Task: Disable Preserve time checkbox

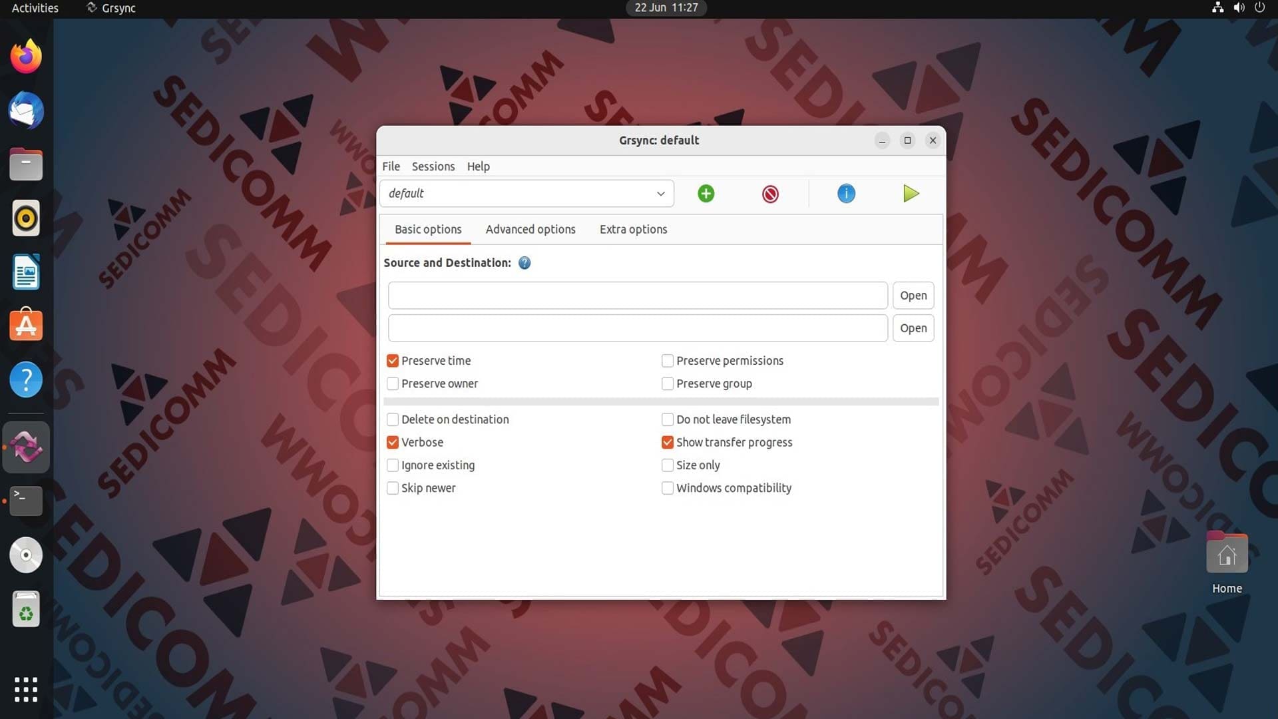Action: (393, 361)
